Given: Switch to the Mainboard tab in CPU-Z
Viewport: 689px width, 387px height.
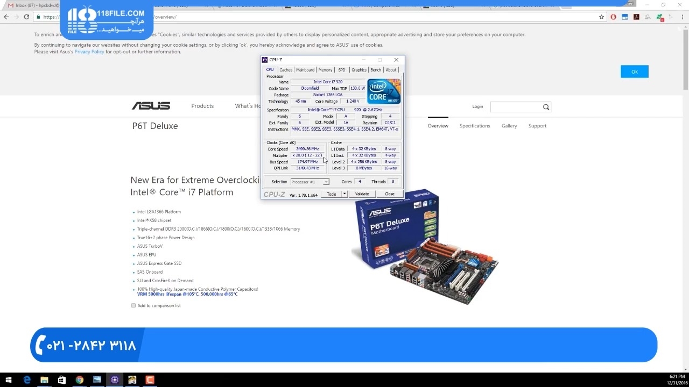Looking at the screenshot, I should pos(305,70).
